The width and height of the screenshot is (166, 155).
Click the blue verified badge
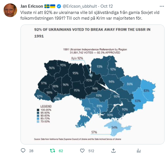59,6
